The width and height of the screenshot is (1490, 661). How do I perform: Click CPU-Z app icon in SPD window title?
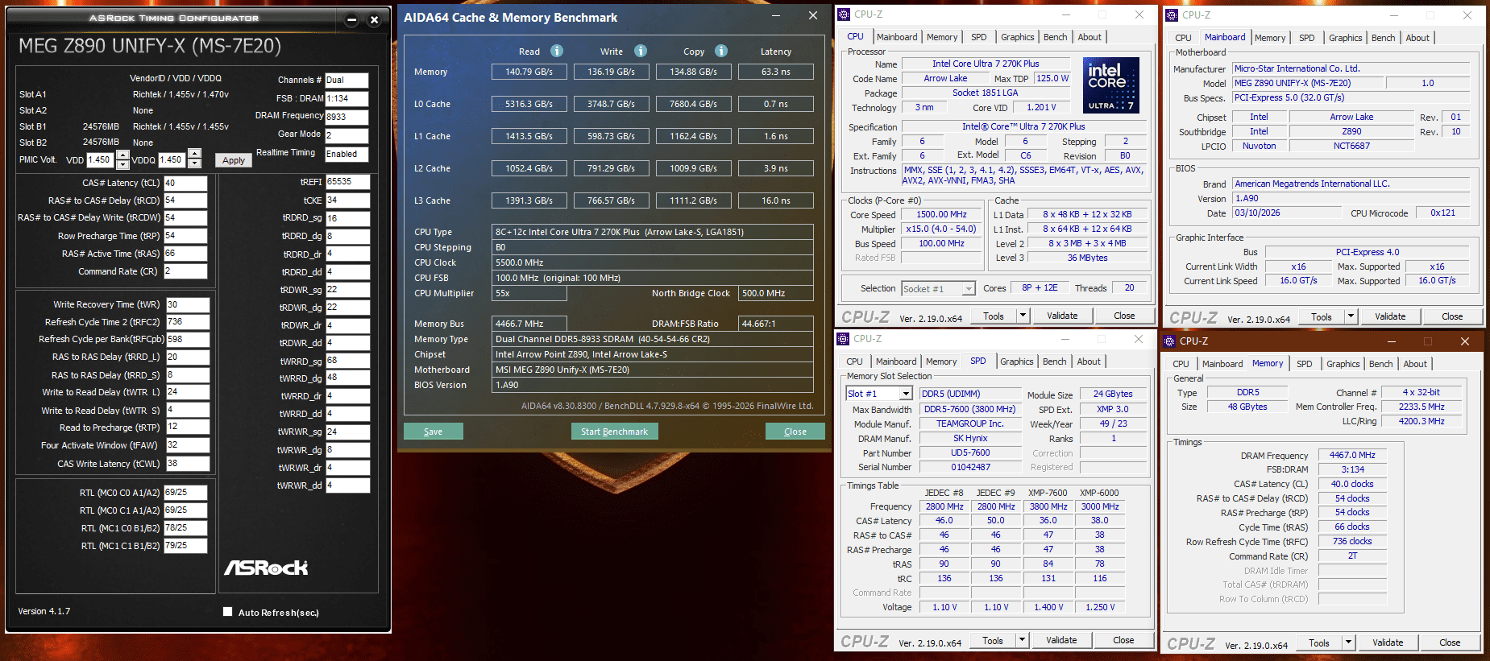(843, 339)
